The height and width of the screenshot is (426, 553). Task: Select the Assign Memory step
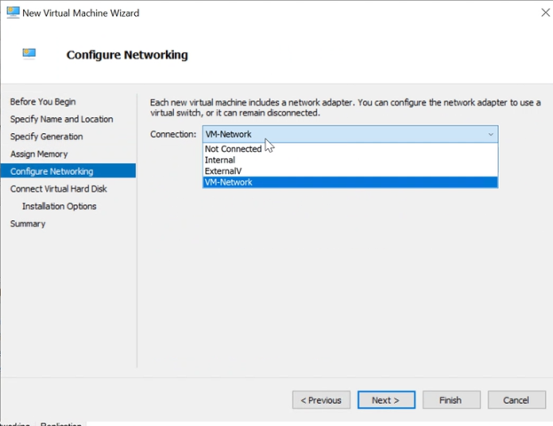tap(38, 154)
